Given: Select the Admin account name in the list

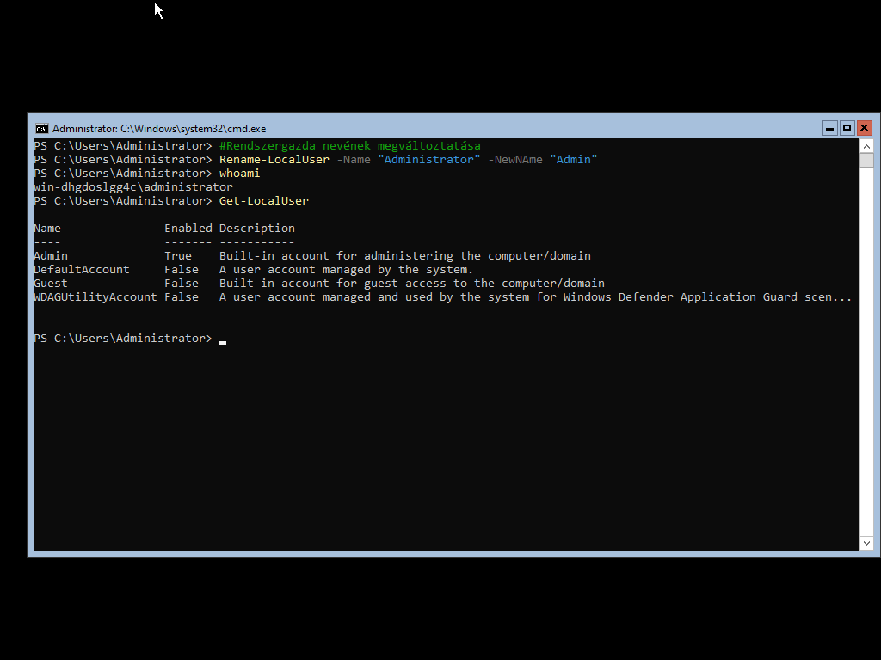Looking at the screenshot, I should pyautogui.click(x=51, y=256).
